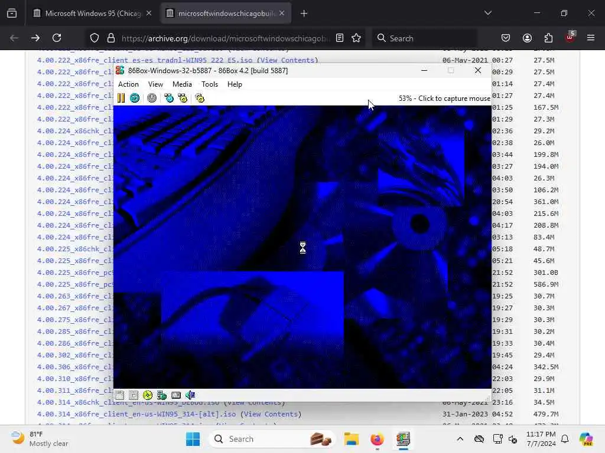The image size is (605, 453).
Task: Open the 4.00.263_x86fre file link
Action: pos(75,296)
